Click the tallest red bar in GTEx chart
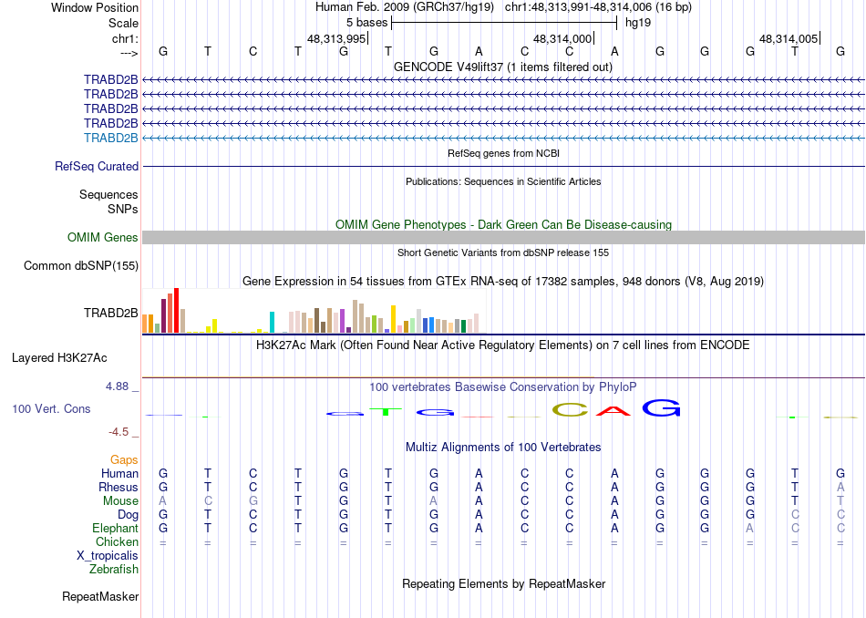Screen dimensions: 866x618 (176, 311)
